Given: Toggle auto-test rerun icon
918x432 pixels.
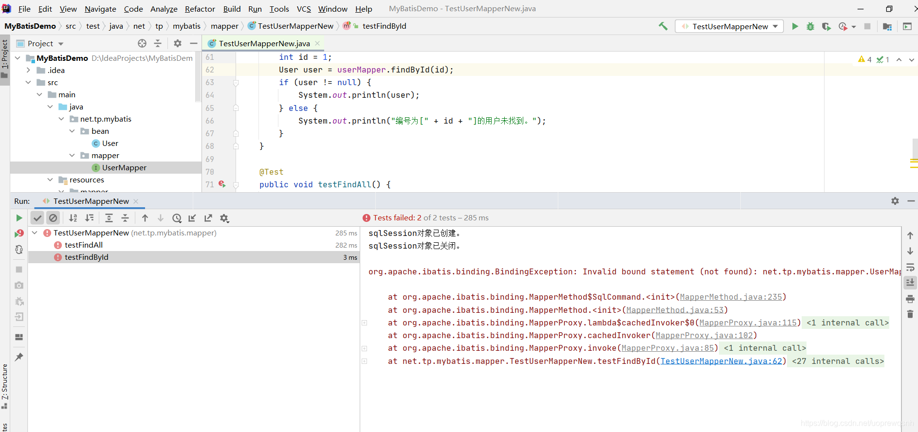Looking at the screenshot, I should 19,250.
